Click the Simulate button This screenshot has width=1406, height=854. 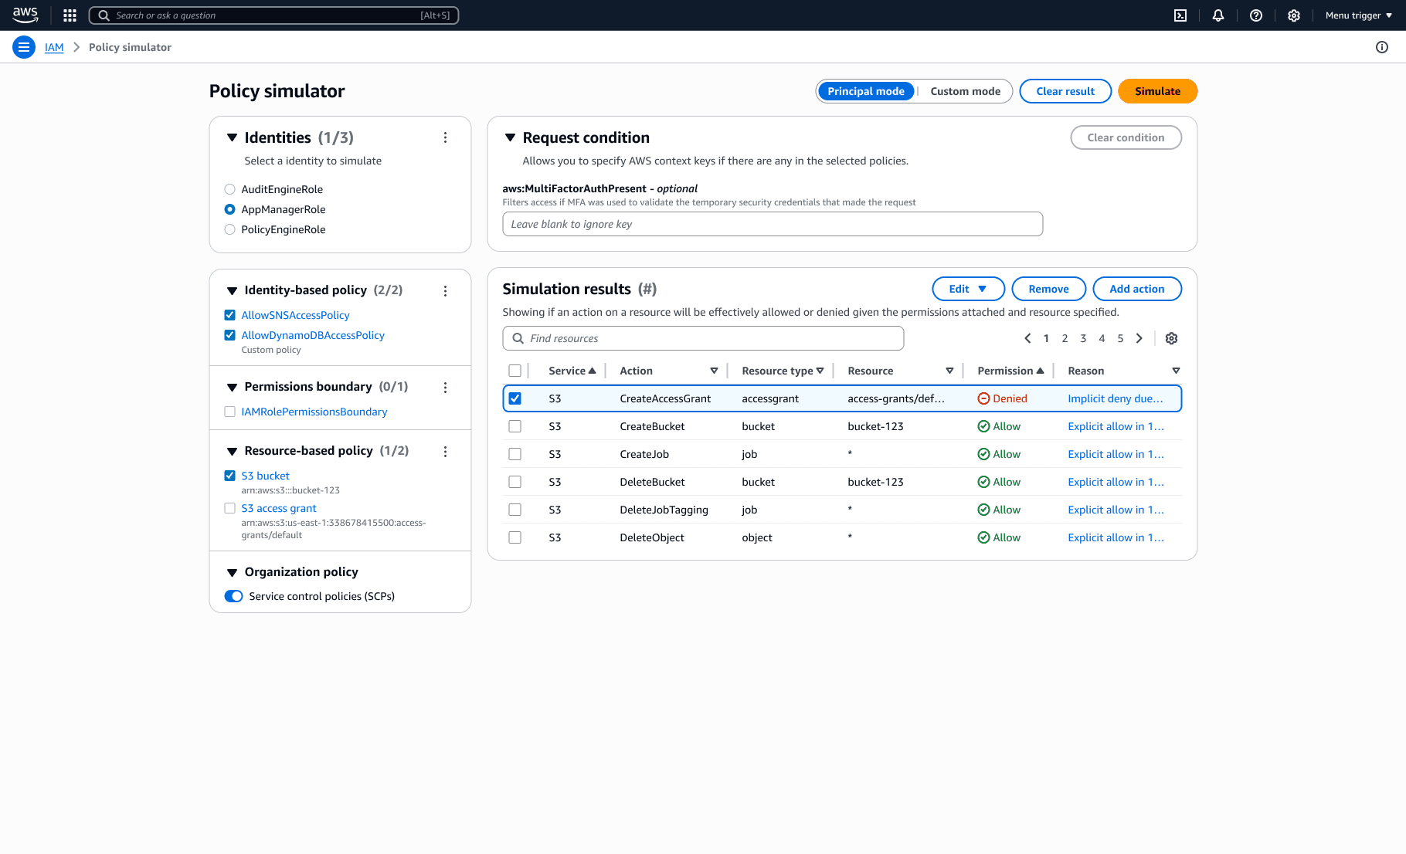tap(1157, 91)
